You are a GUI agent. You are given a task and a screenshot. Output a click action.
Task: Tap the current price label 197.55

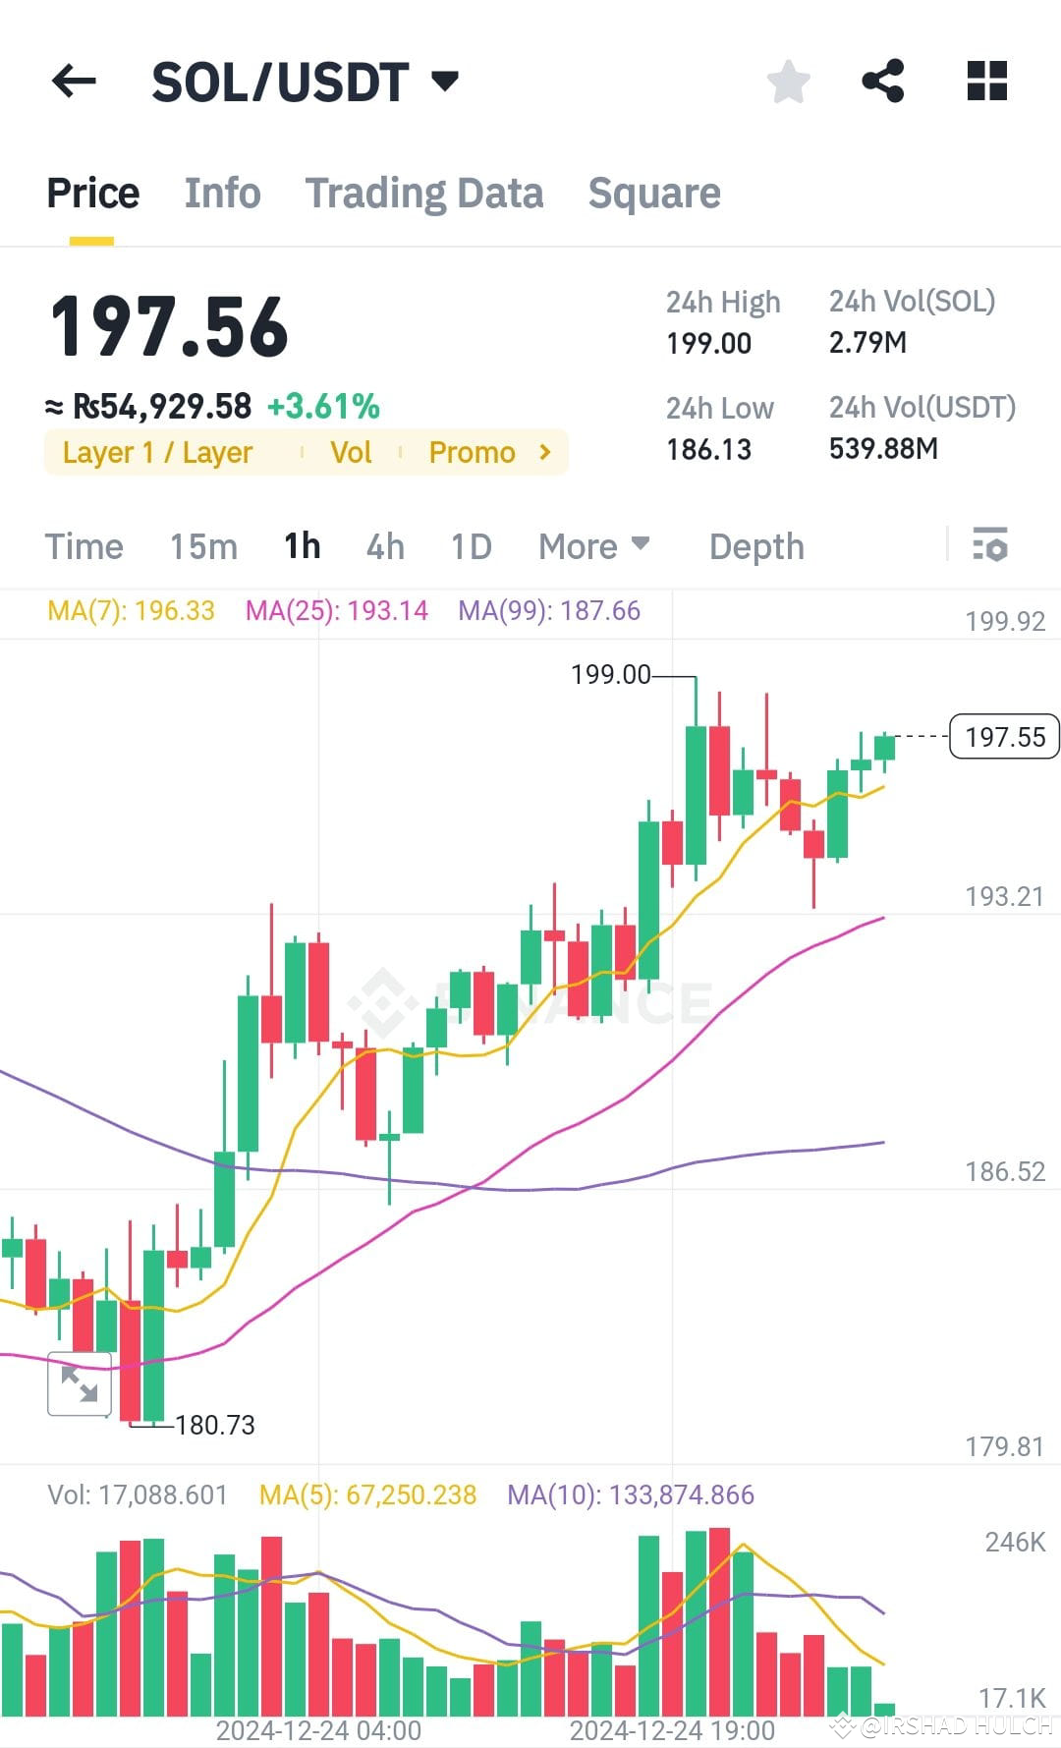[x=1003, y=737]
